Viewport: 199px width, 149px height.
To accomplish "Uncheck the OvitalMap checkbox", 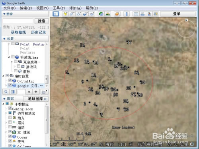I will pyautogui.click(x=10, y=80).
